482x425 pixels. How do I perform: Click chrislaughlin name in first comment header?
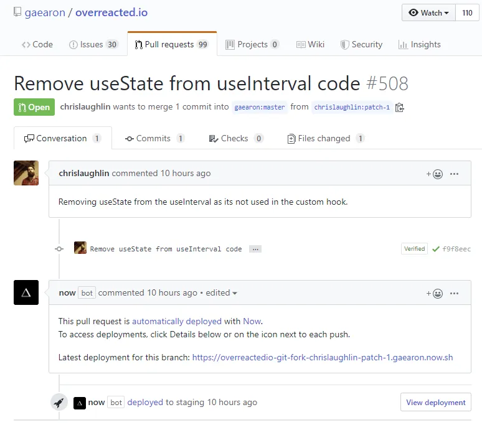[x=84, y=173]
